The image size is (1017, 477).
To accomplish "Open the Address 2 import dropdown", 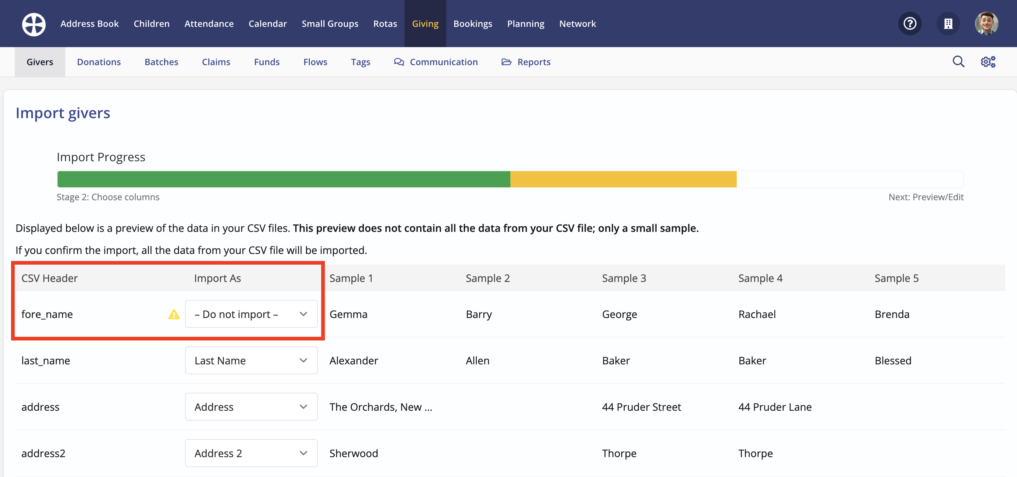I will point(251,453).
